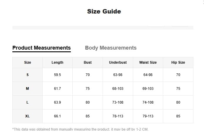The image size is (204, 135).
Task: Select the Product Measurements tab
Action: [x=41, y=48]
